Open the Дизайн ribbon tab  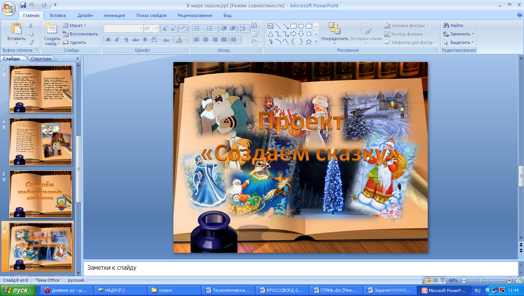coord(85,15)
